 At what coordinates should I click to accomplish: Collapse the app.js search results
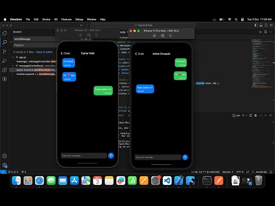[13, 57]
